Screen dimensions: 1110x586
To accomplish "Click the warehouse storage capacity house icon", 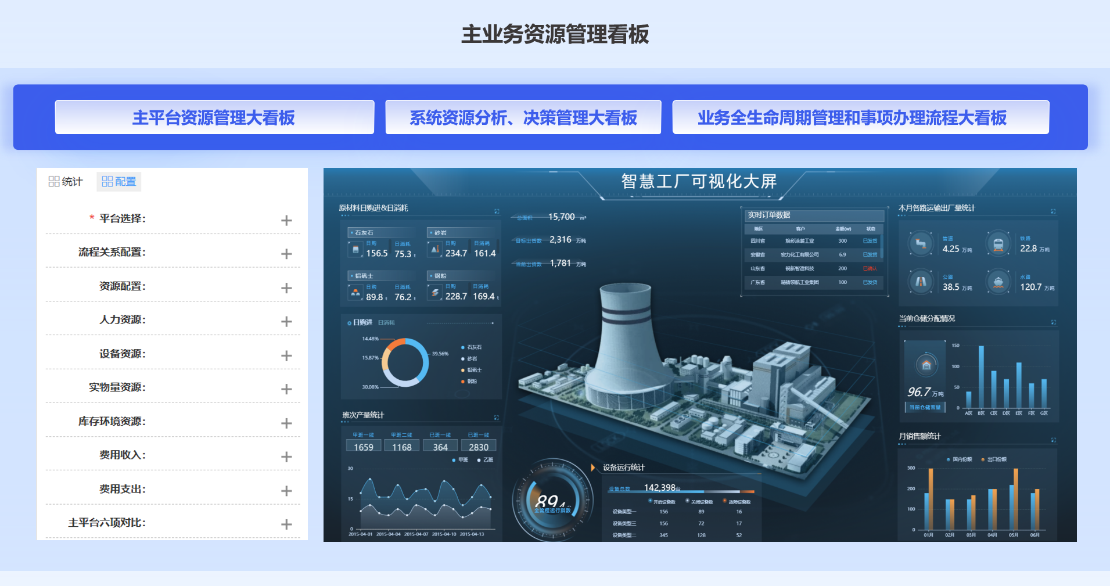I will click(x=926, y=365).
